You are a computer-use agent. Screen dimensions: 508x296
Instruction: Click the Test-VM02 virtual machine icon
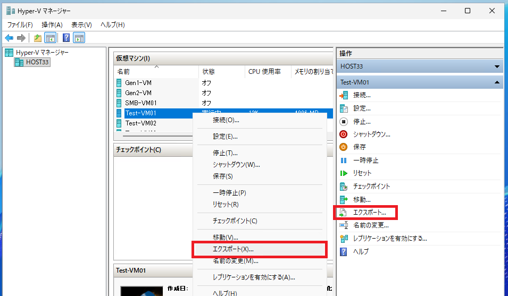[x=119, y=123]
